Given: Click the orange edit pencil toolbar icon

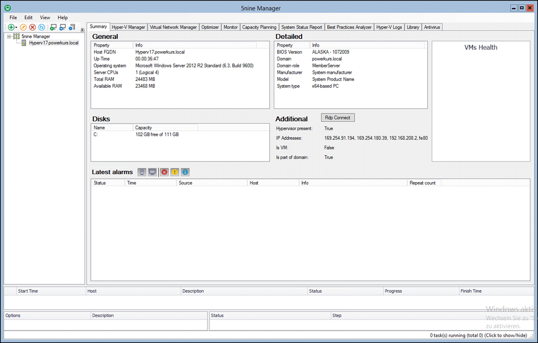Looking at the screenshot, I should click(x=23, y=27).
